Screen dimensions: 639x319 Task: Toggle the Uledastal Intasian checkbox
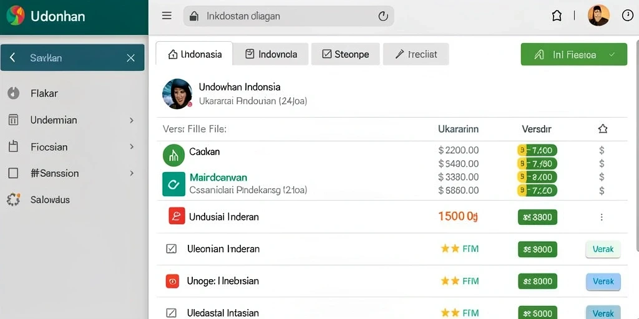(172, 313)
